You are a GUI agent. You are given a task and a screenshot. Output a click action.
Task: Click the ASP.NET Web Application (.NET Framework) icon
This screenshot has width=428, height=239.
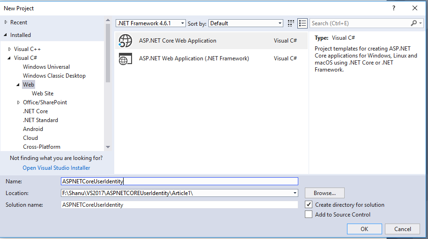pos(125,58)
